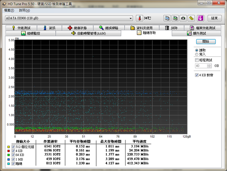The image size is (227, 171).
Task: Uncheck the 1 MB transfer size checkbox
Action: (13, 159)
